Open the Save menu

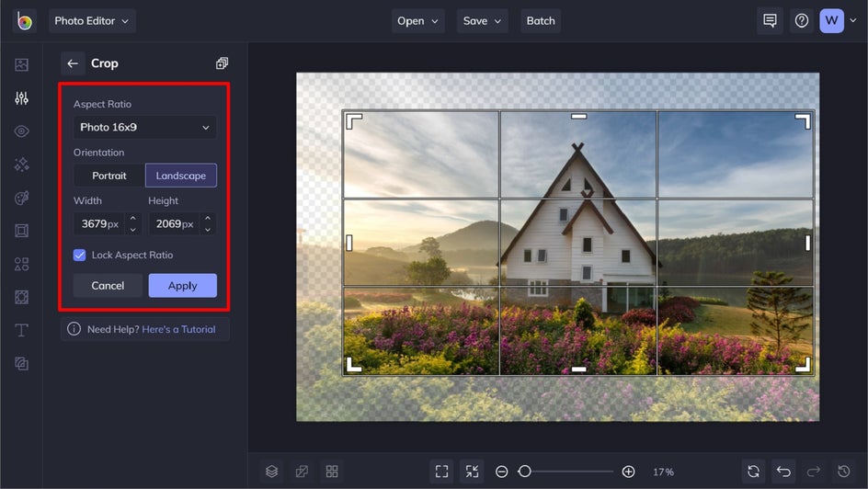tap(482, 21)
